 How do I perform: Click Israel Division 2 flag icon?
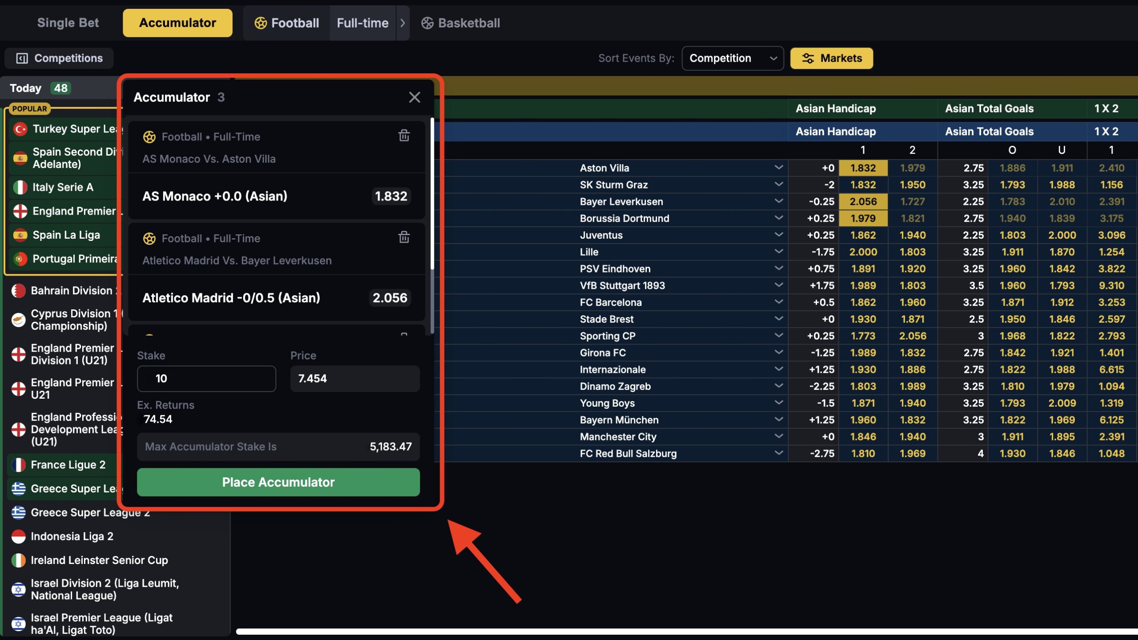[x=18, y=590]
